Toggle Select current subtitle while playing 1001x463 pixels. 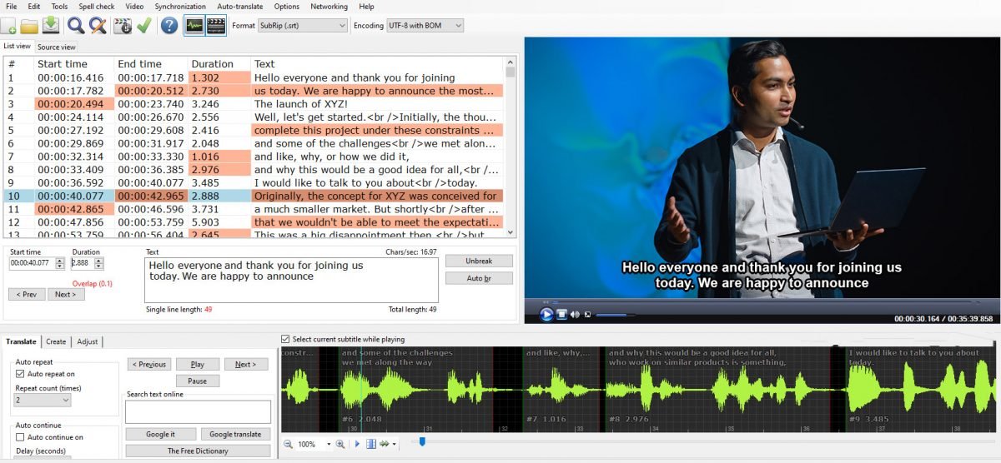point(286,339)
